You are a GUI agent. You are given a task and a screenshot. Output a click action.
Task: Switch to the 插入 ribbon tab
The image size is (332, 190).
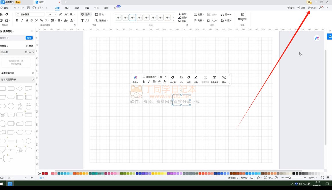coord(67,8)
